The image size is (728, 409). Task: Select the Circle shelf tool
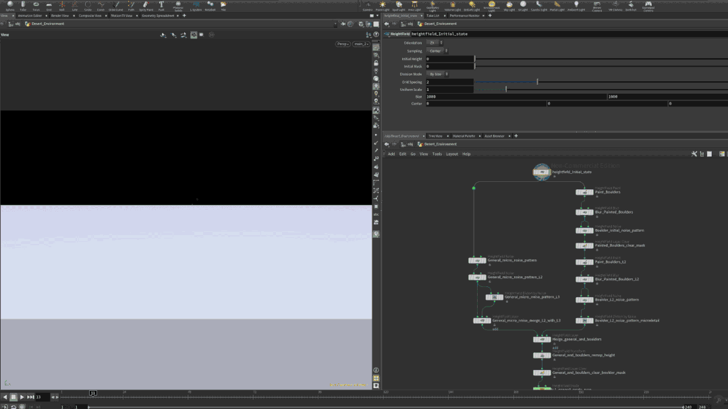[88, 5]
